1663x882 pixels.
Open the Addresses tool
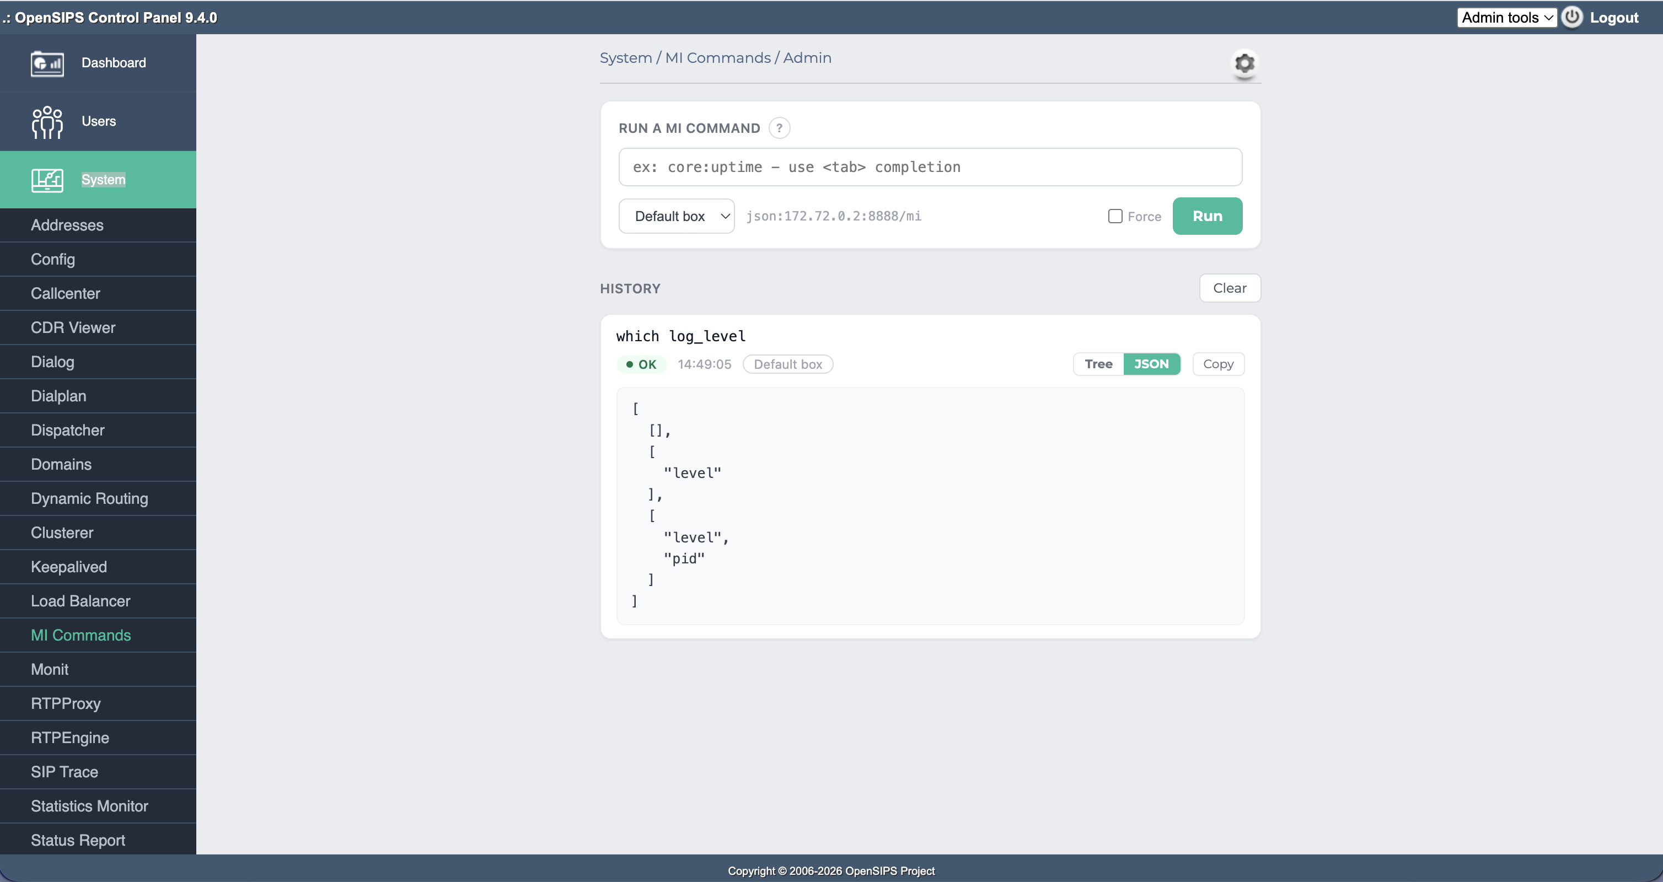[x=98, y=225]
